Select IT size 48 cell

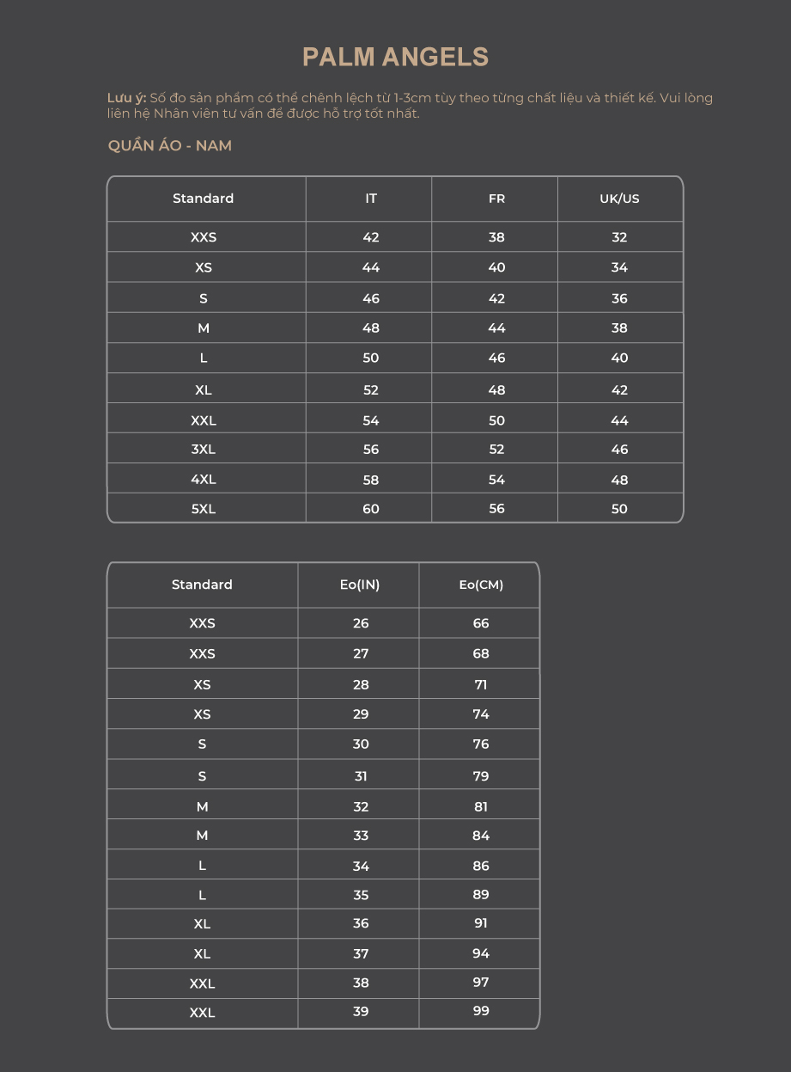[x=371, y=328]
